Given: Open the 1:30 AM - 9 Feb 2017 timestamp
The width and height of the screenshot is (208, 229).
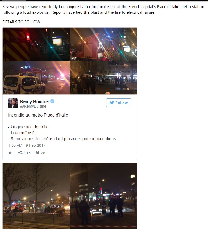Looking at the screenshot, I should [x=27, y=145].
